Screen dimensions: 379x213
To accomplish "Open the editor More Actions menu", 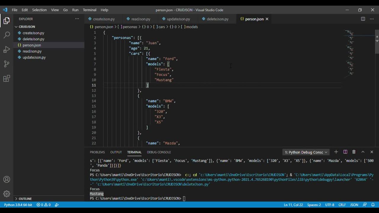I will 372,19.
